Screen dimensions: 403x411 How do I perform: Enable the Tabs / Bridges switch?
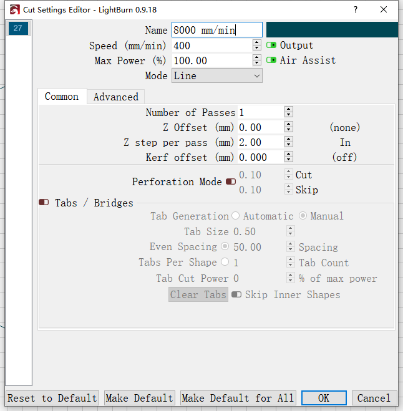pos(44,202)
